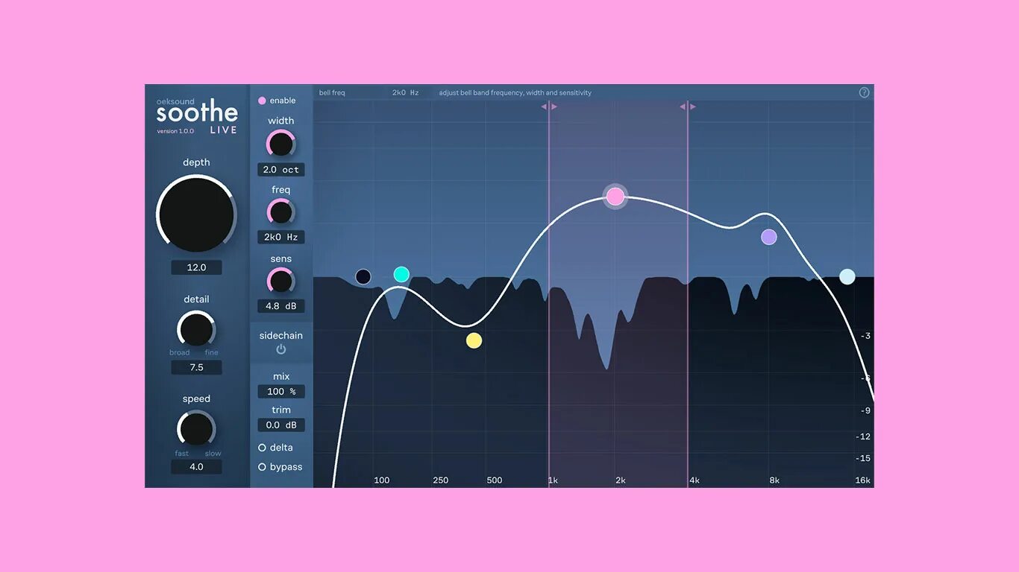1019x572 pixels.
Task: Click the speed knob
Action: pos(196,429)
